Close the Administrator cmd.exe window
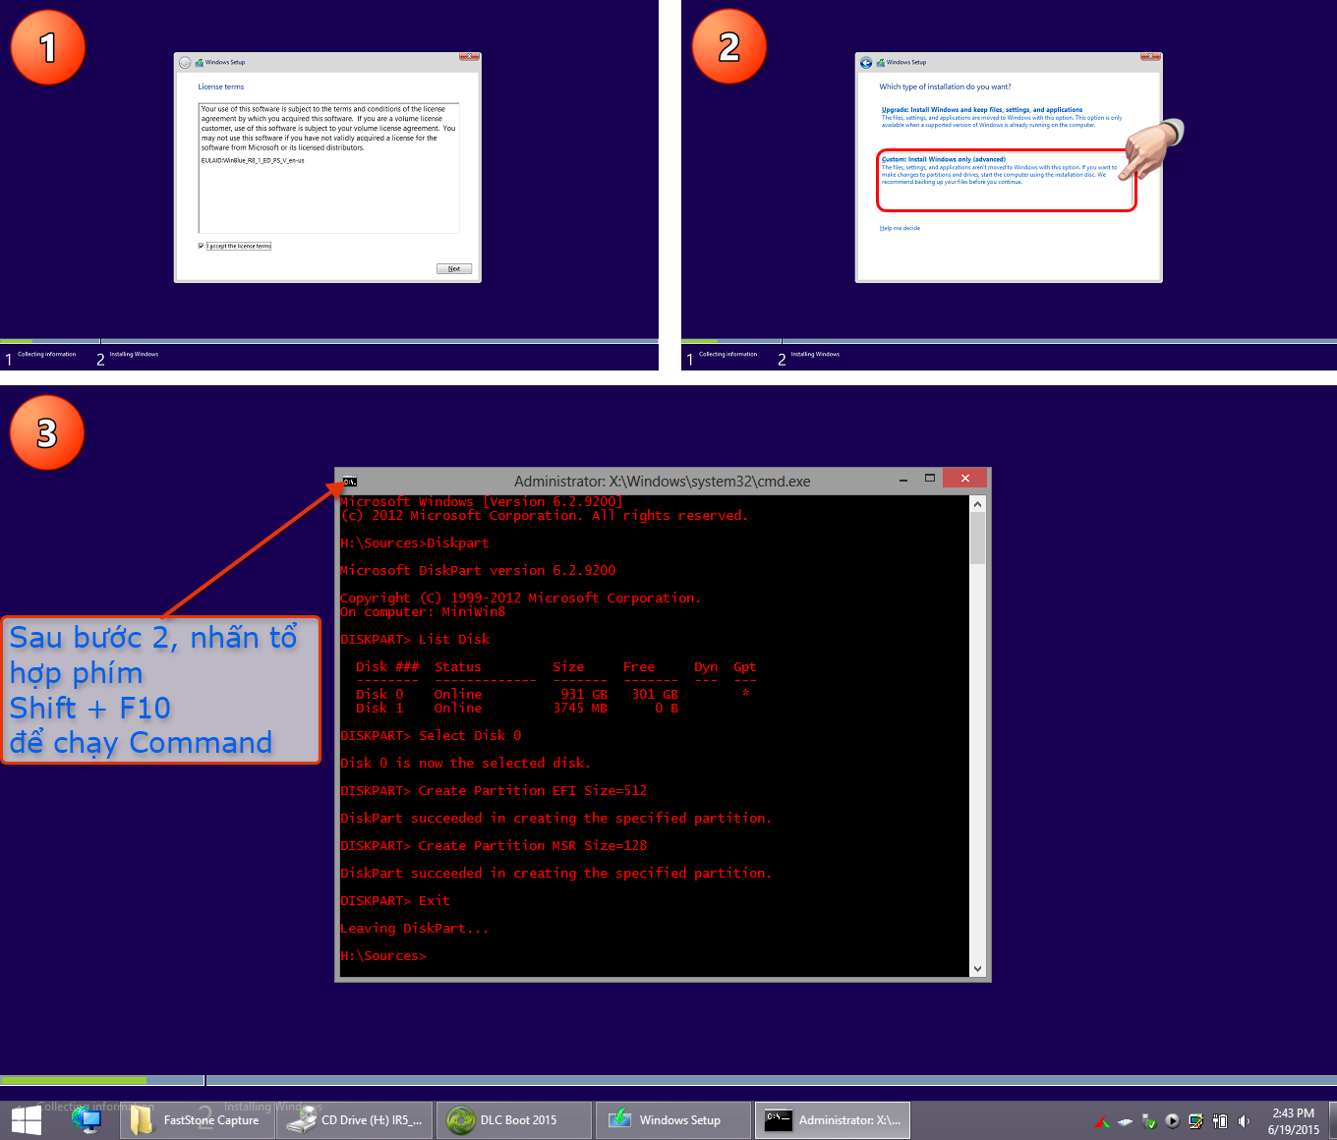Image resolution: width=1337 pixels, height=1140 pixels. pos(965,479)
